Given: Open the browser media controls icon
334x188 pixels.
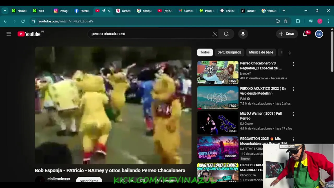Looking at the screenshot, I should [x=311, y=21].
